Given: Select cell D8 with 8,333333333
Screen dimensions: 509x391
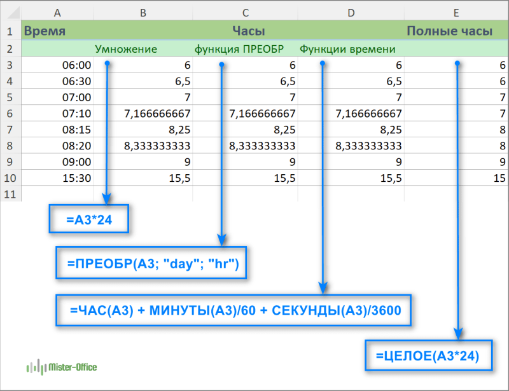Looking at the screenshot, I should tap(351, 146).
